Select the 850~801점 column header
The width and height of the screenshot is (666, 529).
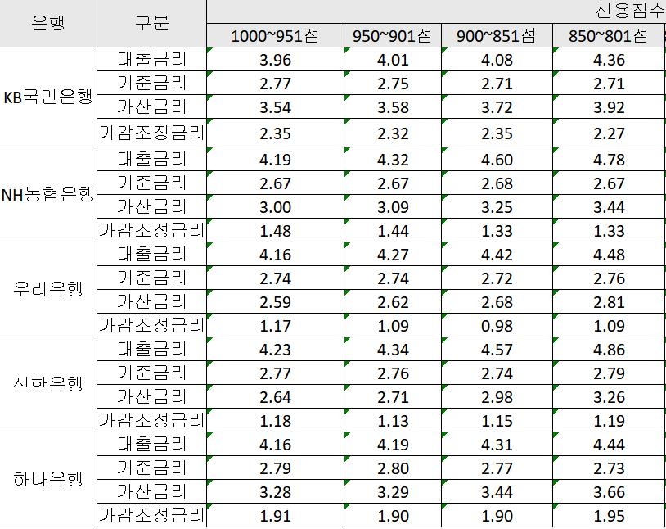(609, 35)
